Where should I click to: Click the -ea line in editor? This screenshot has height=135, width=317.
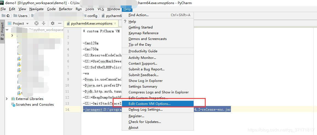click(86, 73)
